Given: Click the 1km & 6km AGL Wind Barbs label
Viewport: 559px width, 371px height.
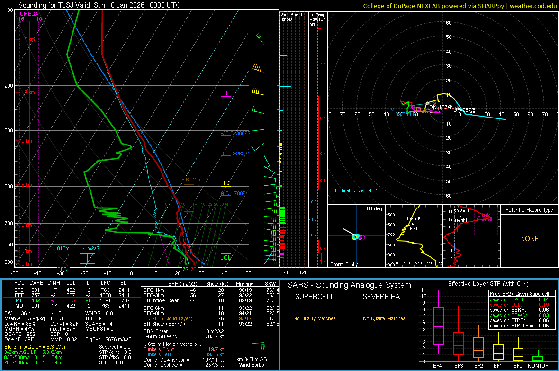Looking at the screenshot, I should tap(252, 362).
